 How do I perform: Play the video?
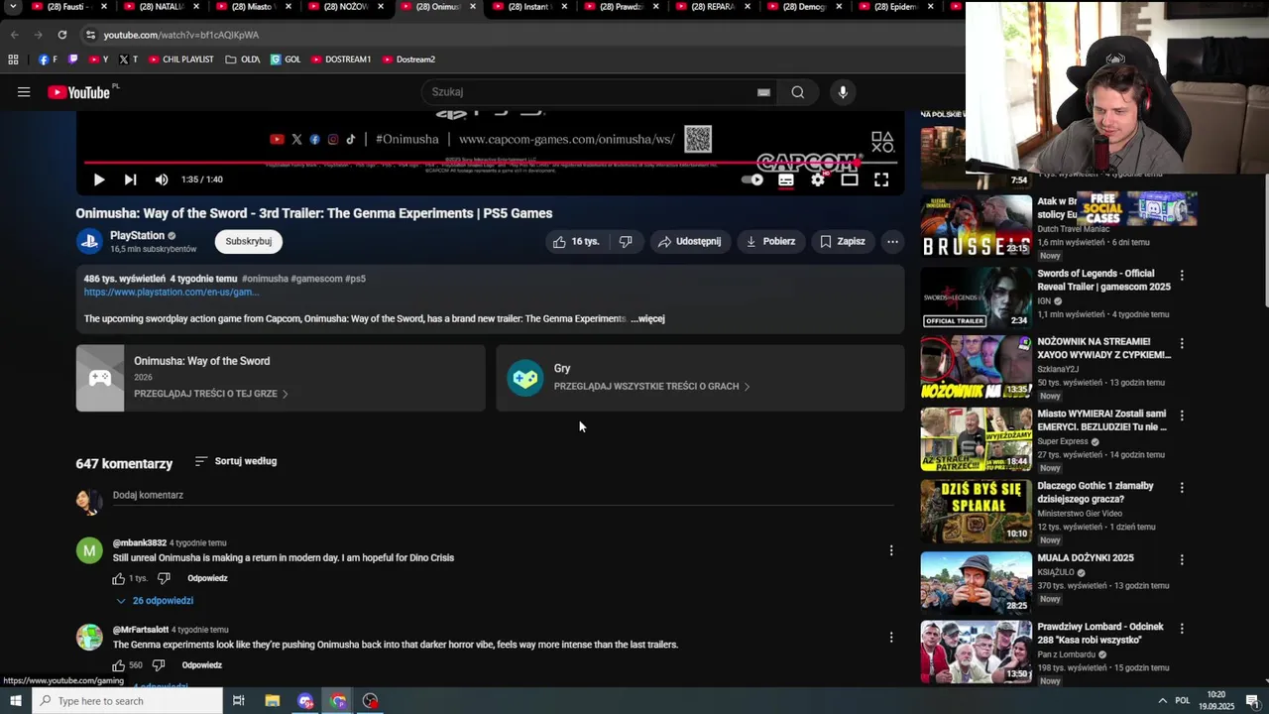tap(99, 179)
